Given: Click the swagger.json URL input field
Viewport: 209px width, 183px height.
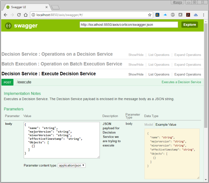Looking at the screenshot, I should (x=129, y=25).
